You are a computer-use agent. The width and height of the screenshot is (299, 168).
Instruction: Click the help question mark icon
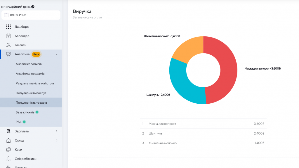(x=33, y=7)
